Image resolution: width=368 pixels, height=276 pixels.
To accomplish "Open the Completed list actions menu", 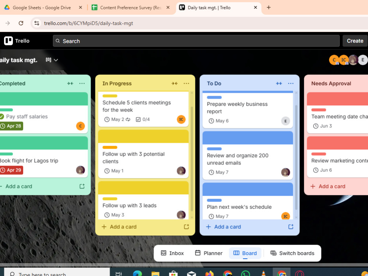I will pos(82,83).
